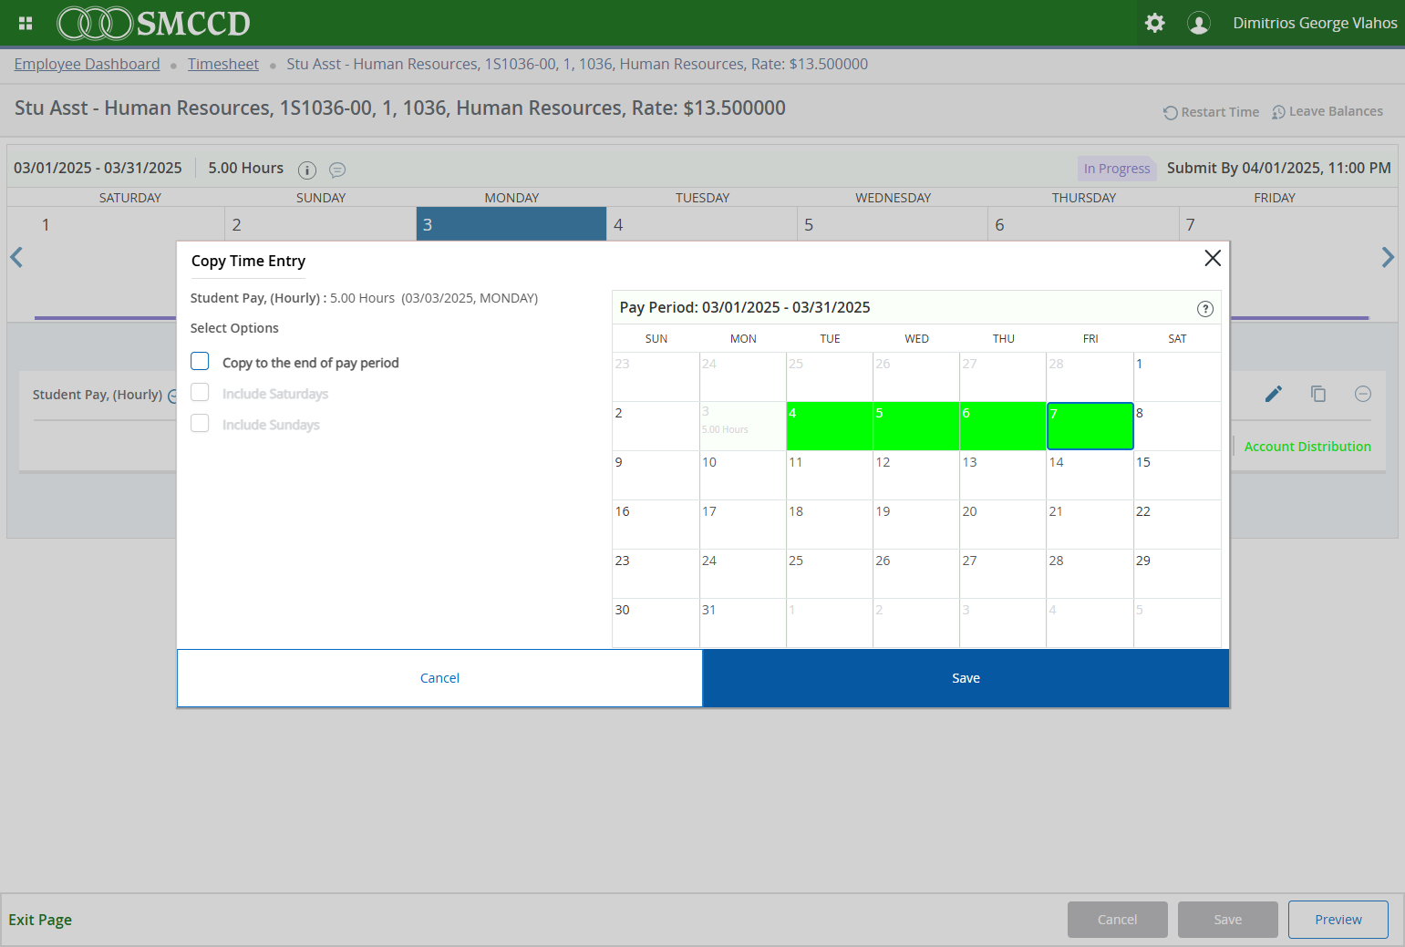This screenshot has width=1405, height=947.
Task: Deselect highlighted Tuesday 4 in dialog calendar
Action: (830, 426)
